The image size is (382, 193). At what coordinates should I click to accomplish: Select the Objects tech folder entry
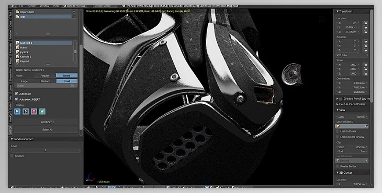click(43, 12)
